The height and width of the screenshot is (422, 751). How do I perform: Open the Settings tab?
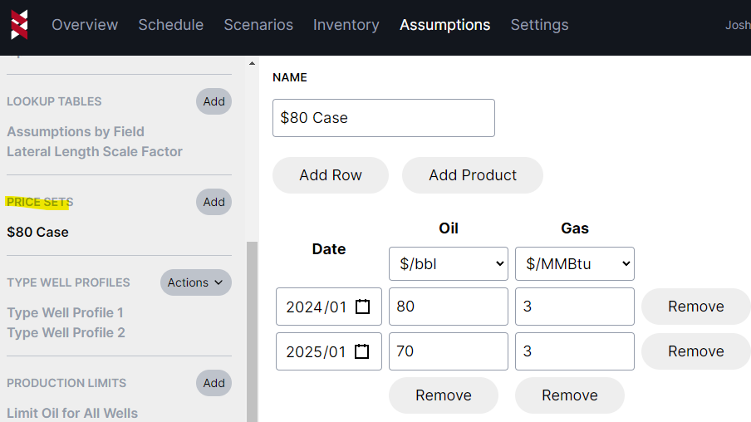(x=539, y=25)
